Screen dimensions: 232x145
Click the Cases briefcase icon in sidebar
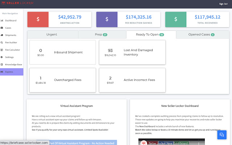pos(2,28)
